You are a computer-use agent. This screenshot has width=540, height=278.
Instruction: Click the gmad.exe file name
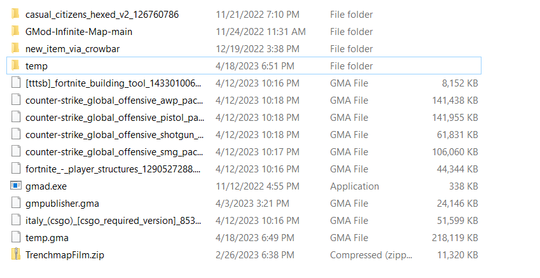click(46, 186)
